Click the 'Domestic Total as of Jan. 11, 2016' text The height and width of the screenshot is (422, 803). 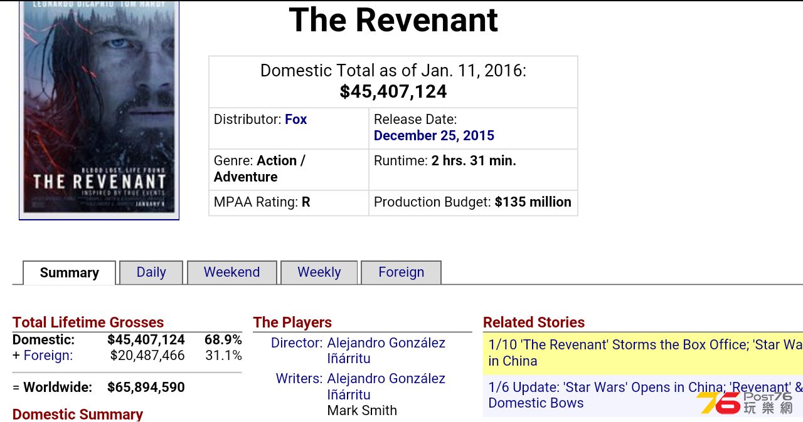(393, 70)
